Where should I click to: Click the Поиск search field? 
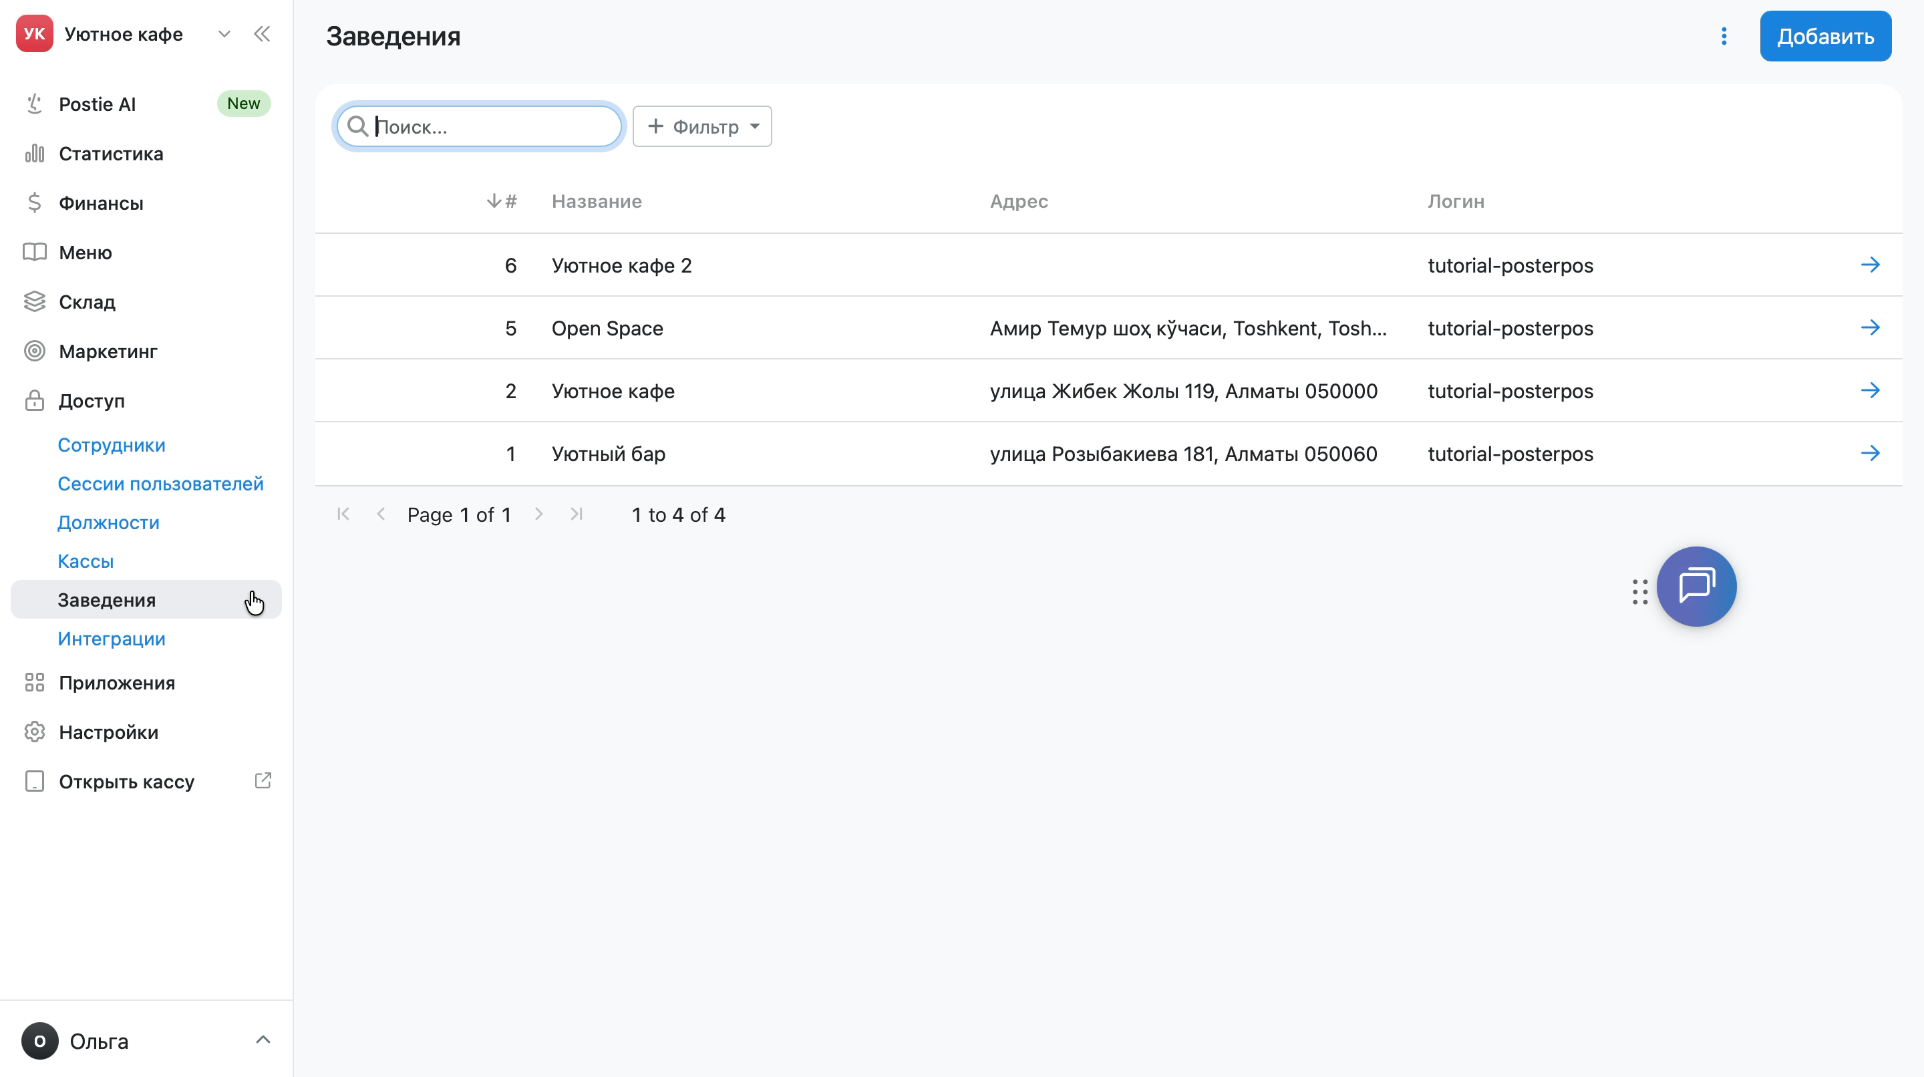tap(480, 126)
